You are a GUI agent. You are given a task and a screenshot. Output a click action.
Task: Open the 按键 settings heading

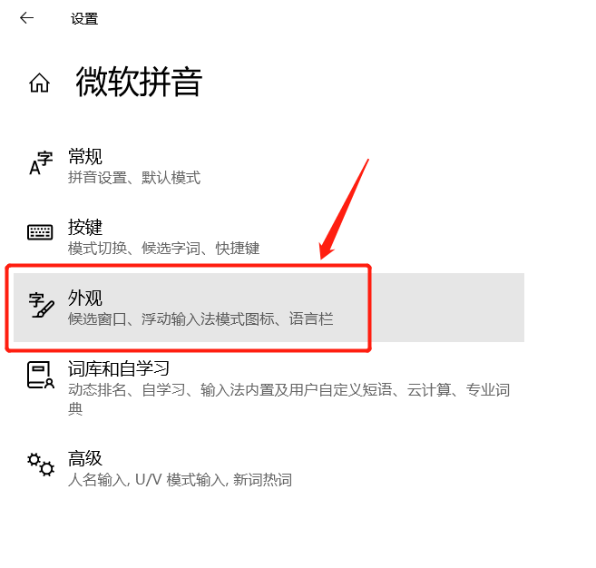[x=85, y=228]
